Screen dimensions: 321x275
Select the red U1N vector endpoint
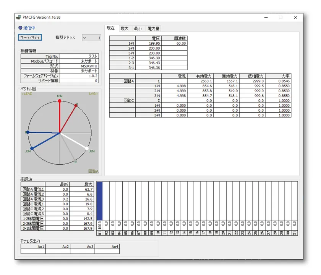pyautogui.click(x=59, y=101)
